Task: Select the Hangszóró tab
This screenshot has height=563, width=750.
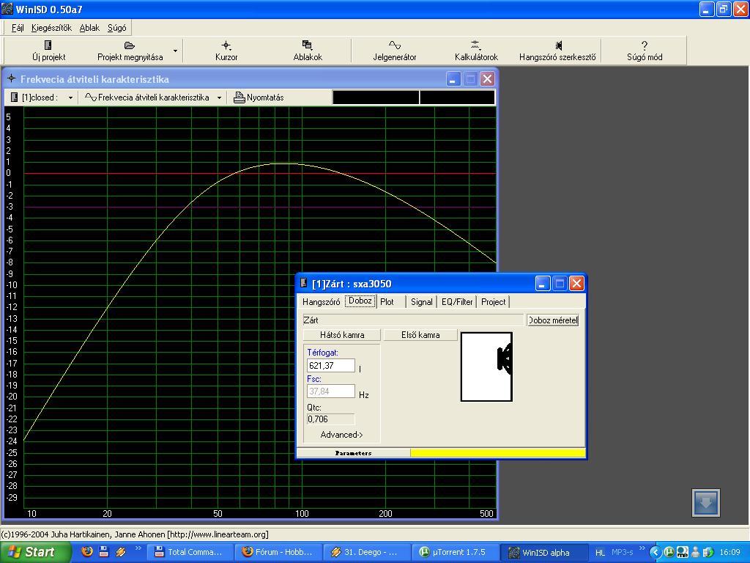Action: [321, 302]
